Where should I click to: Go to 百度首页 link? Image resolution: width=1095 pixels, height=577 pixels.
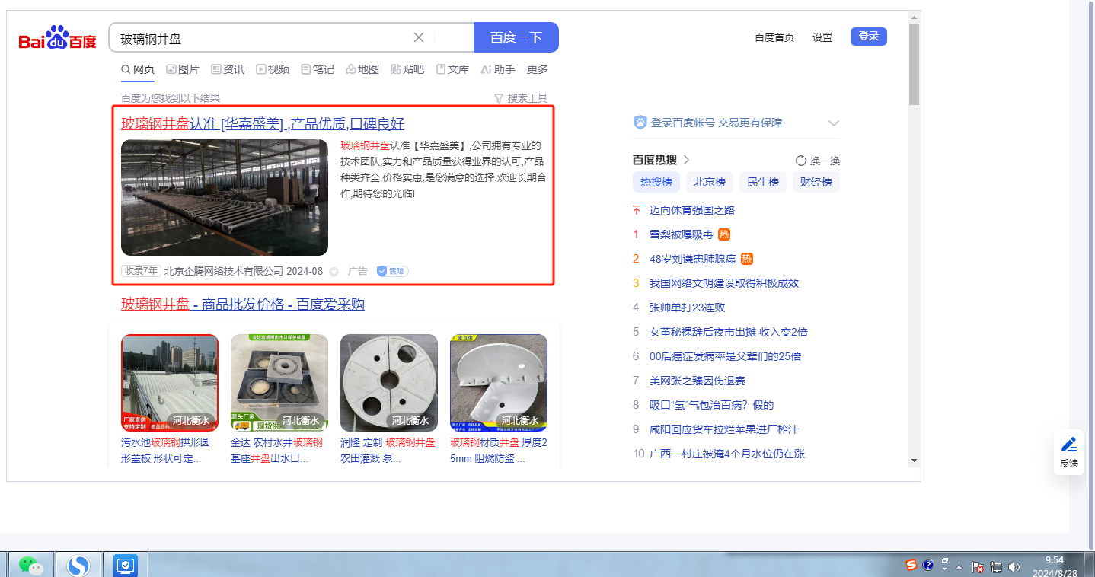774,37
